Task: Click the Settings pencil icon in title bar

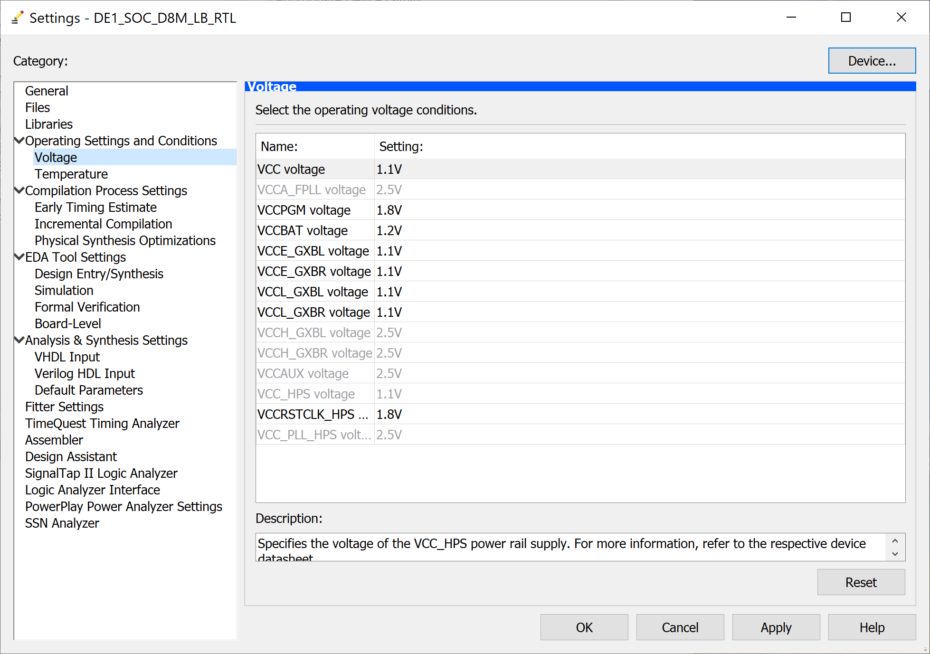Action: coord(17,18)
